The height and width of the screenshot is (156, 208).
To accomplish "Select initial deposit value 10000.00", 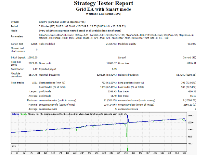I will [32, 58].
